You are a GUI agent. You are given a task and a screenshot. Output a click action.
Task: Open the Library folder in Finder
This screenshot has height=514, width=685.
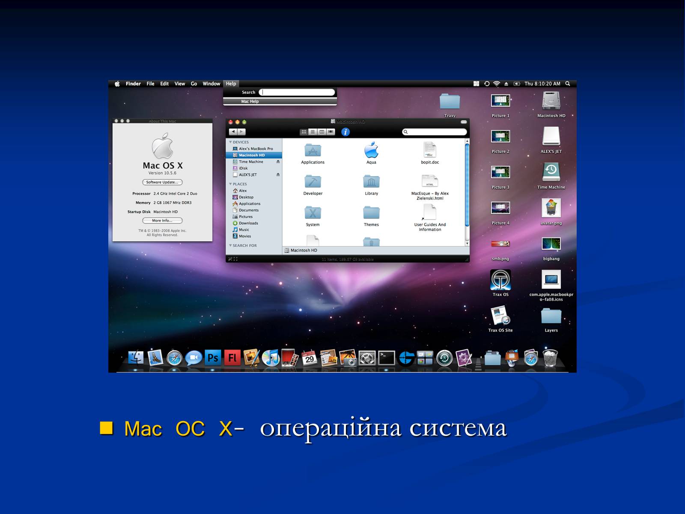pos(371,185)
